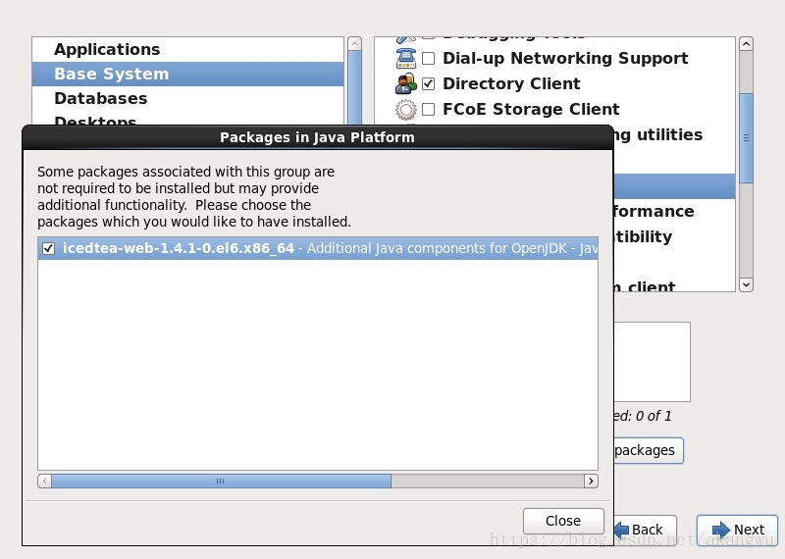
Task: Click the Directory Client people icon
Action: click(405, 83)
